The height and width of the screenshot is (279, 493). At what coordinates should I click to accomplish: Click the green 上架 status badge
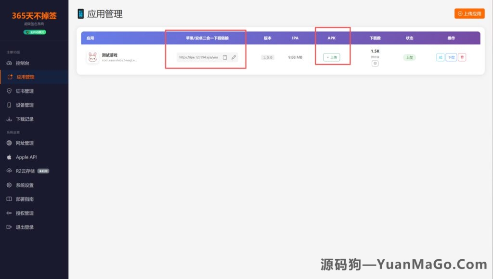pyautogui.click(x=409, y=57)
